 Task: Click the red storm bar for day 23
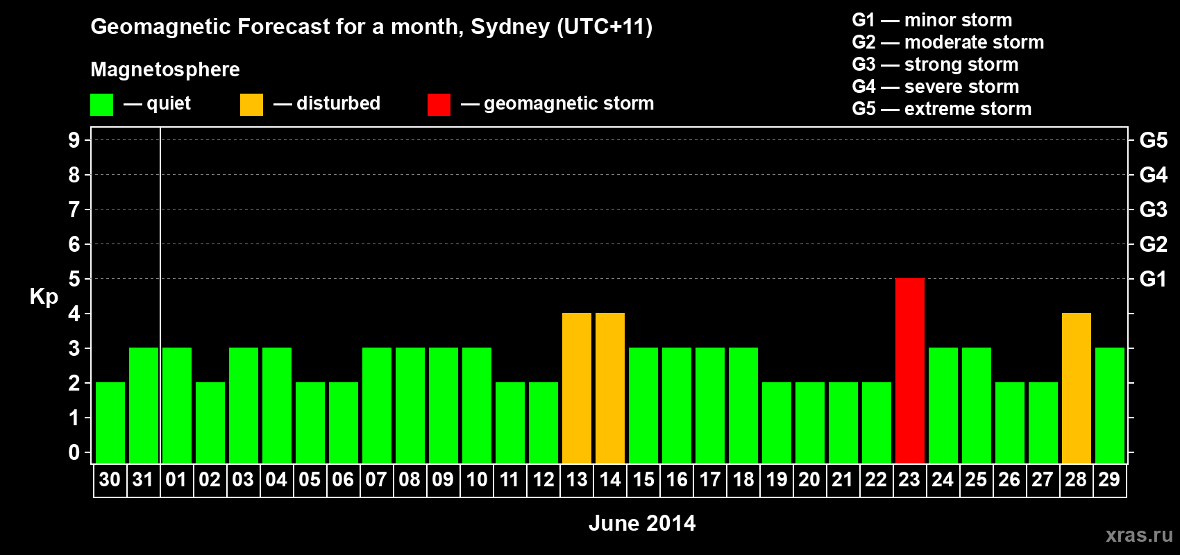[x=910, y=370]
